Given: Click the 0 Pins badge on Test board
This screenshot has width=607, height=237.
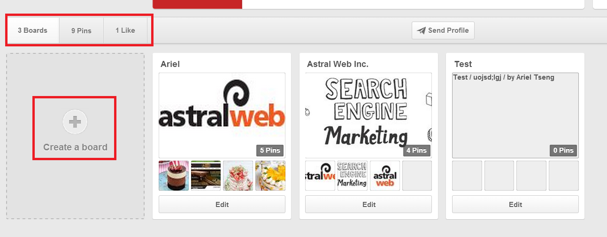Looking at the screenshot, I should click(563, 150).
